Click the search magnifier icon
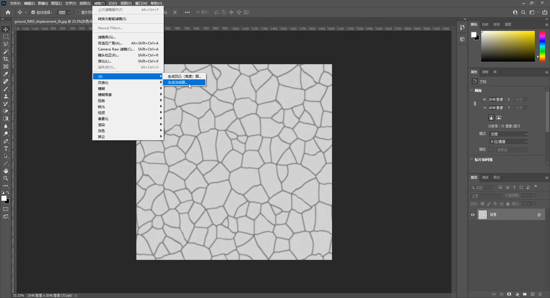This screenshot has height=298, width=550. (x=523, y=12)
